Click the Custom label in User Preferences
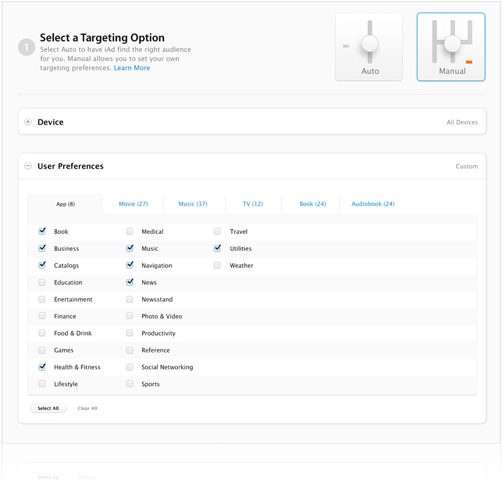The width and height of the screenshot is (504, 492). pyautogui.click(x=466, y=166)
